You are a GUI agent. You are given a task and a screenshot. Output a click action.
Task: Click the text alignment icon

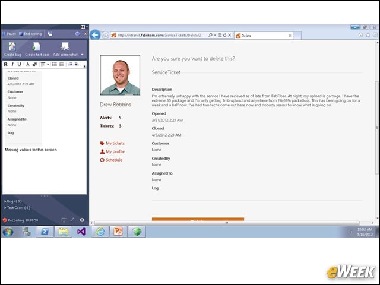click(x=43, y=65)
